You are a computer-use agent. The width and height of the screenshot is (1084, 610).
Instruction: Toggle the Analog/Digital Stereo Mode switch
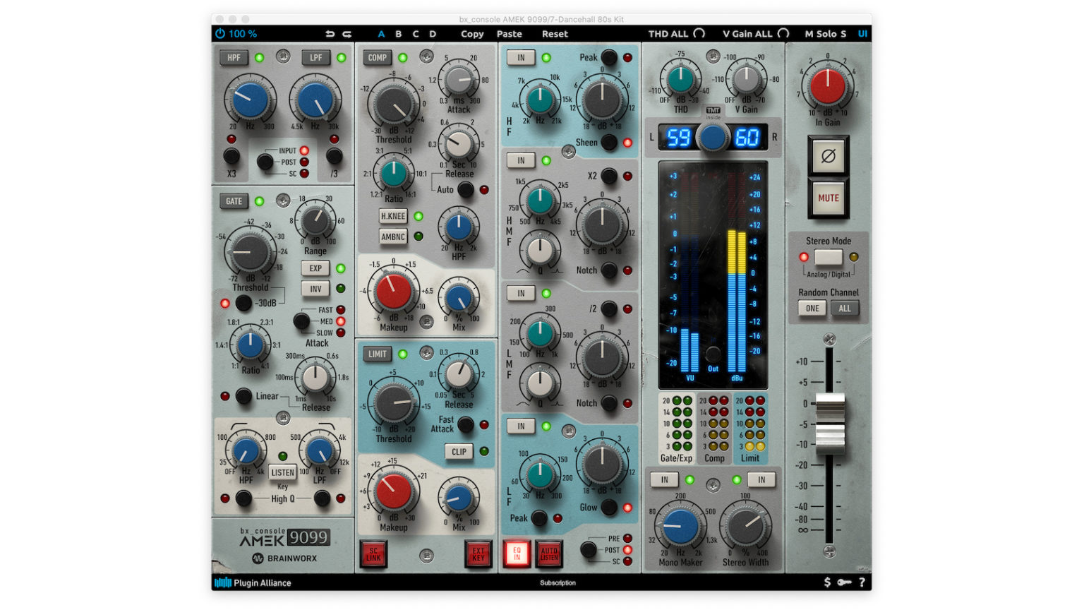[828, 257]
